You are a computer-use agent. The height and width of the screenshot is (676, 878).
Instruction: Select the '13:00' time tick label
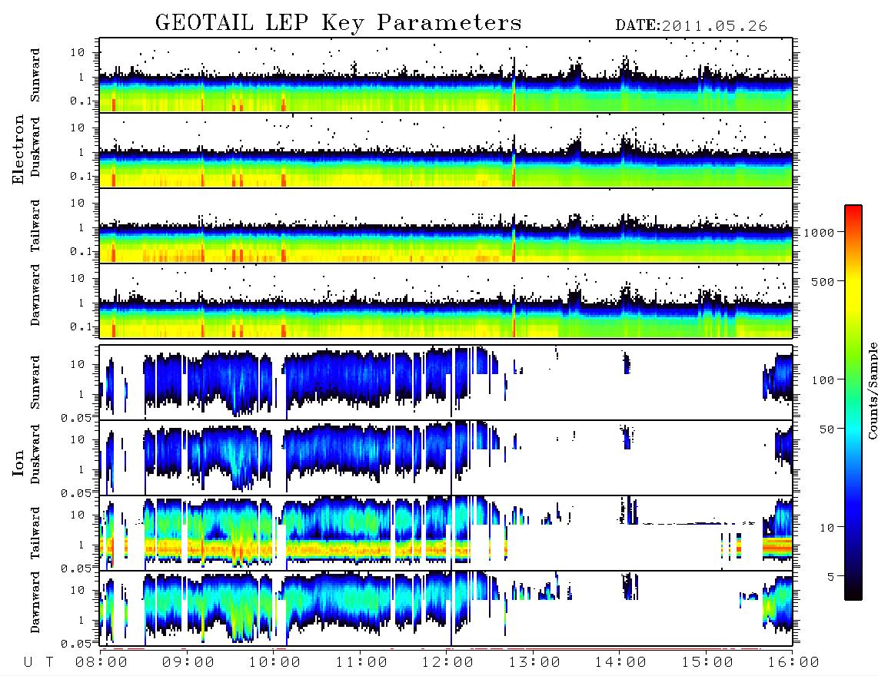(534, 662)
